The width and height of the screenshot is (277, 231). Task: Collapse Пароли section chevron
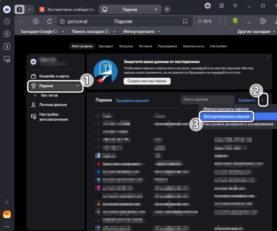coord(77,86)
